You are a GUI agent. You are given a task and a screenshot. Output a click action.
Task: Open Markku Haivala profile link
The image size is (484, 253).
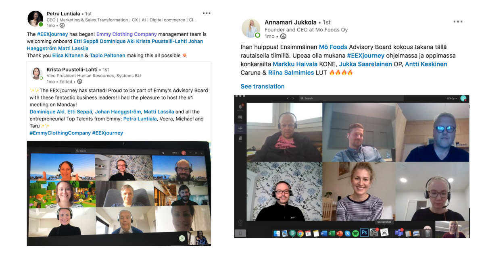[295, 64]
